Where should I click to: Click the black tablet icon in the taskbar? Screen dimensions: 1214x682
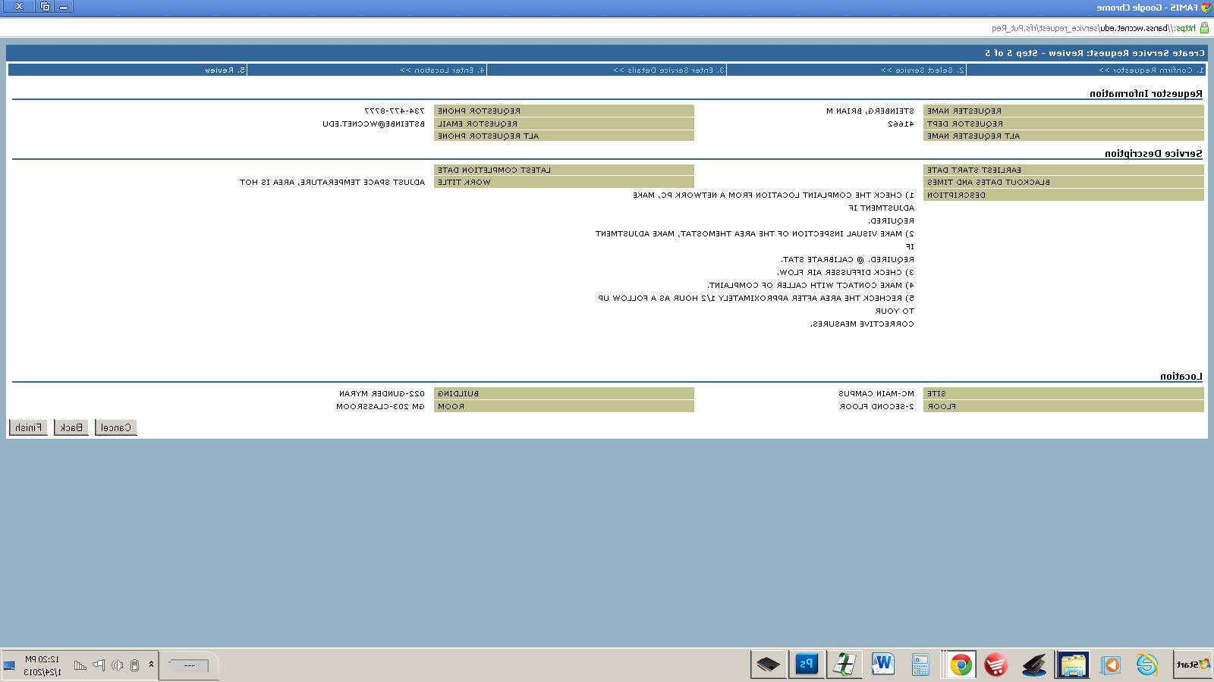click(x=768, y=665)
